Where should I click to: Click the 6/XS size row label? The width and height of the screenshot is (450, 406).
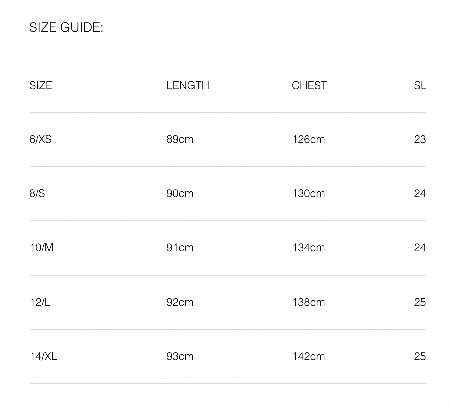pos(40,139)
